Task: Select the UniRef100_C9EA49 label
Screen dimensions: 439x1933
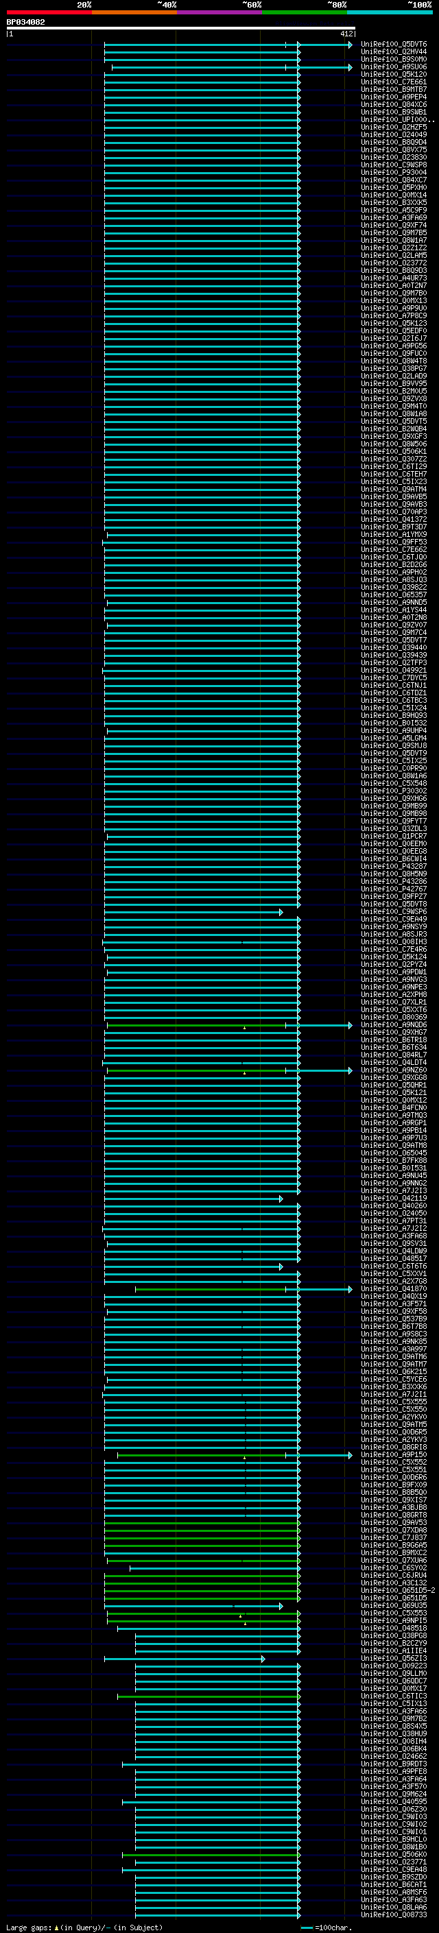Action: point(394,920)
